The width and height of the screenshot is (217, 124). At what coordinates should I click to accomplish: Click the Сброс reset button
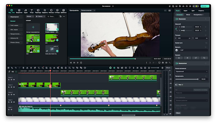coord(178,113)
